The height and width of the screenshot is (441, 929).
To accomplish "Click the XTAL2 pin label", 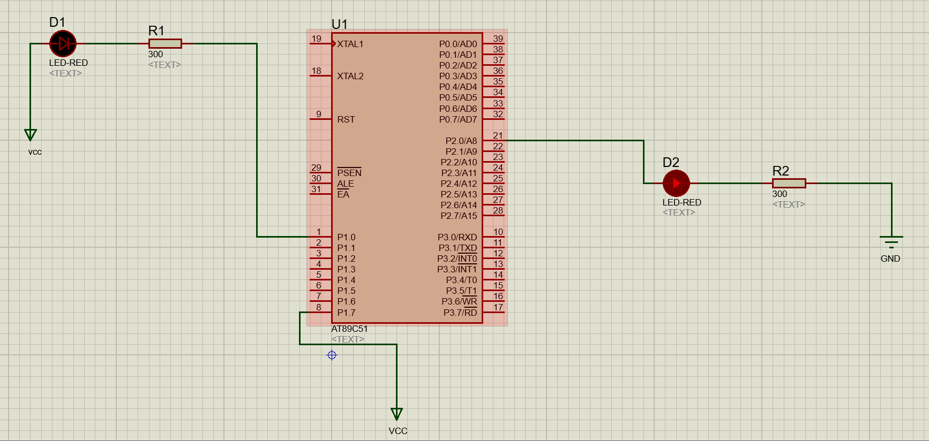I will coord(350,76).
